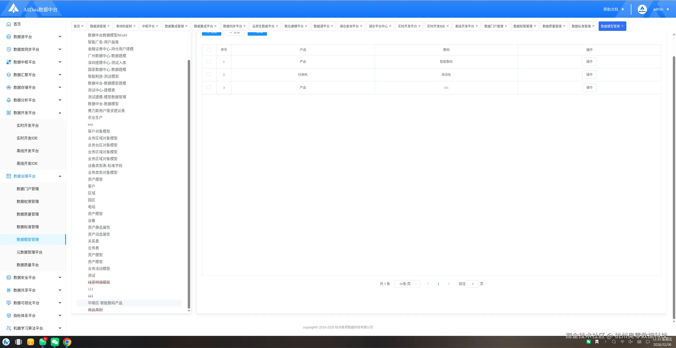Switch to the 数据湖平台 tab
The width and height of the screenshot is (676, 348).
click(x=321, y=26)
